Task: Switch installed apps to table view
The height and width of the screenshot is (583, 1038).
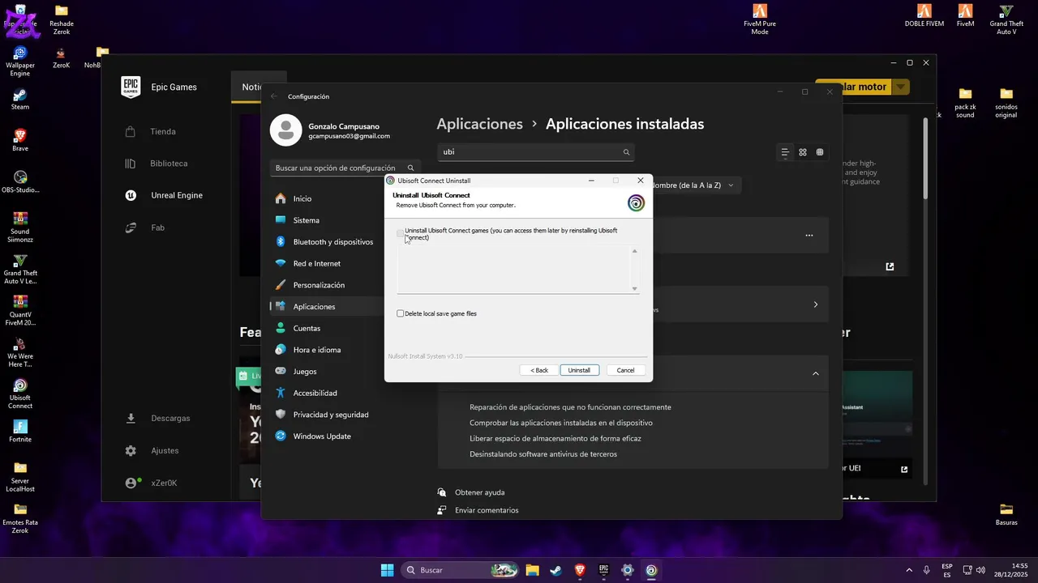Action: point(820,152)
